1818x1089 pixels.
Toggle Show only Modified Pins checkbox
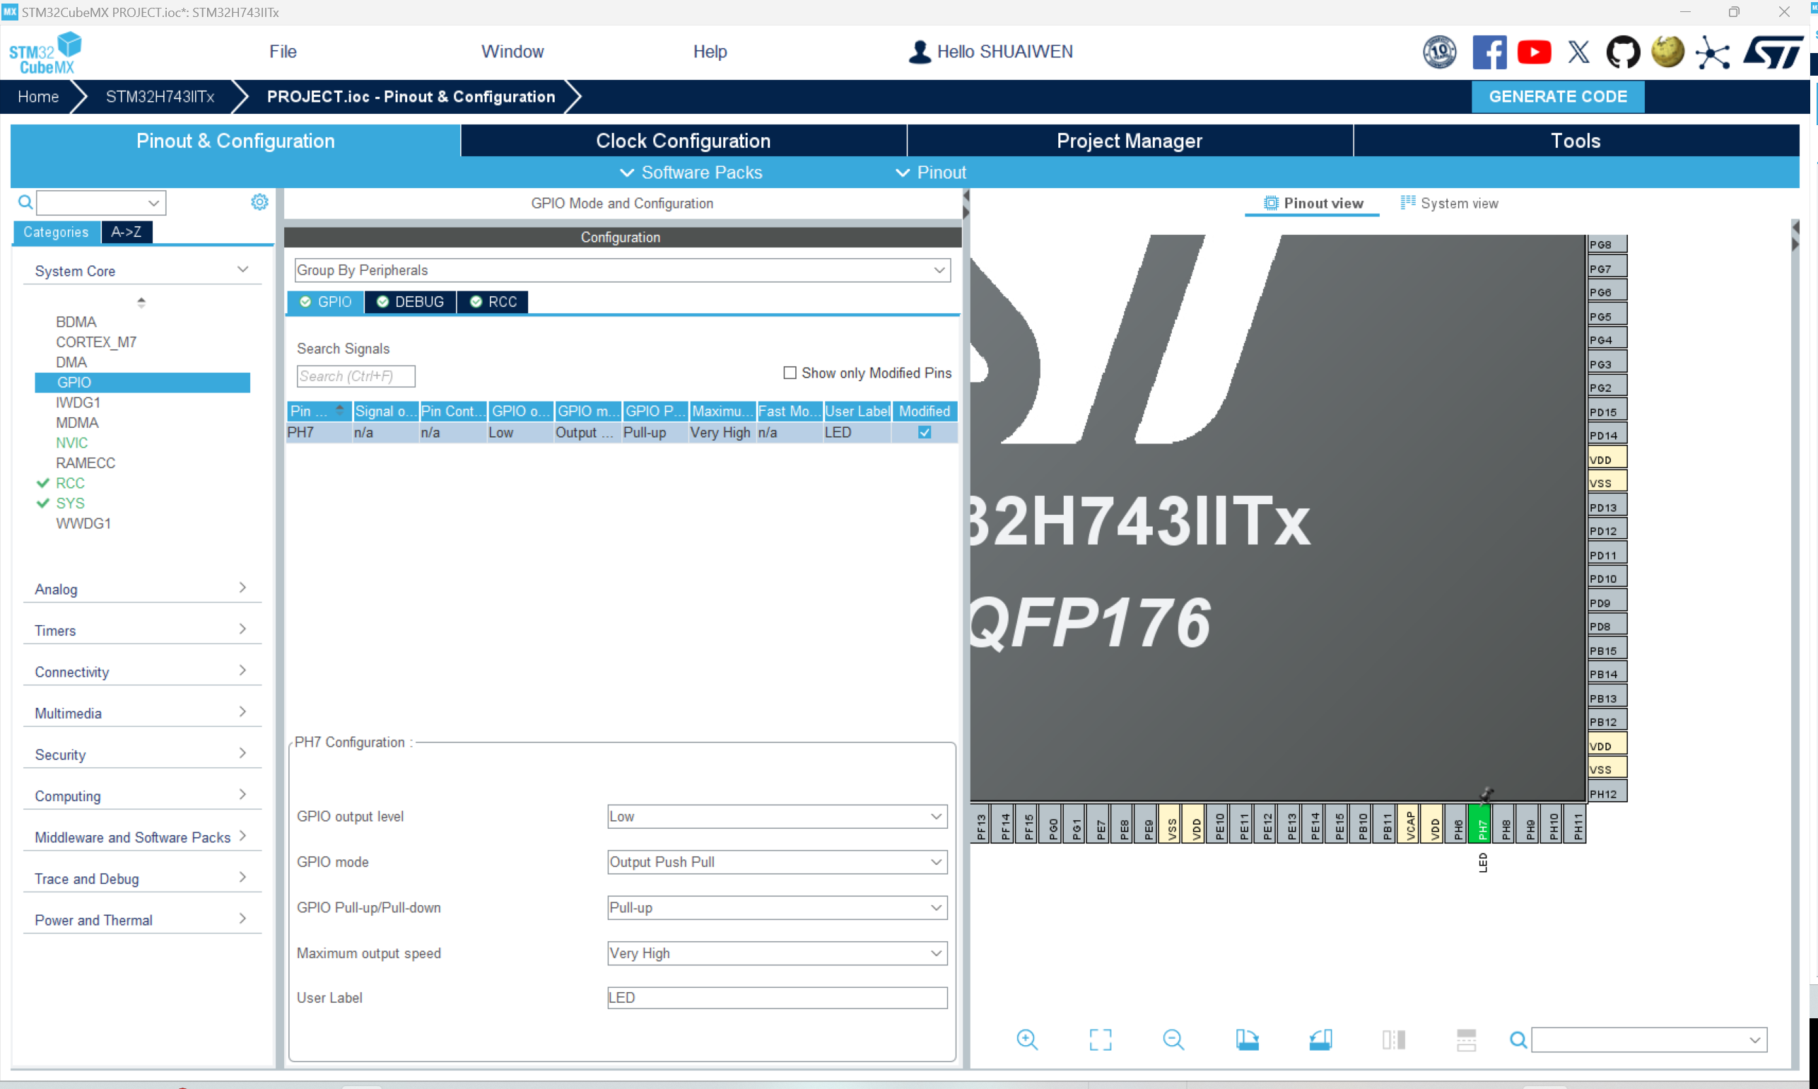pos(790,373)
